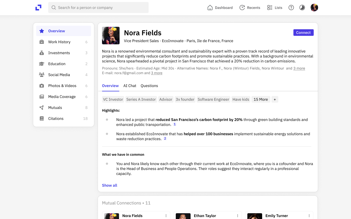Viewport: 351px width, 219px height.
Task: Expand alternative names via 3 more
Action: (299, 68)
